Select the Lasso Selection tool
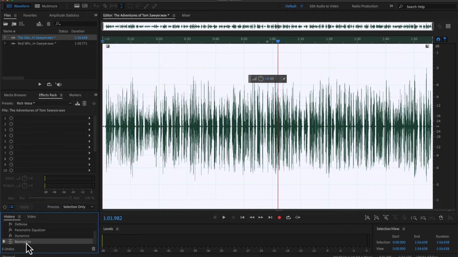The width and height of the screenshot is (458, 257). 138,6
